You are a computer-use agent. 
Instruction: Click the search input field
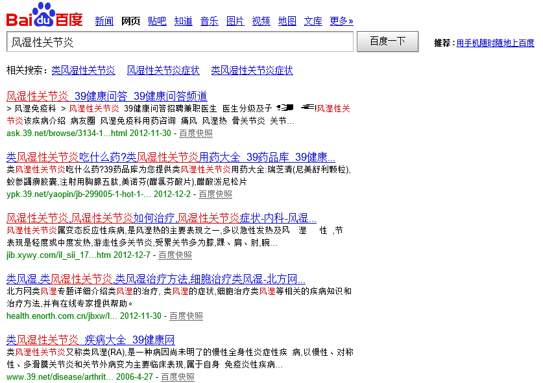tap(180, 41)
